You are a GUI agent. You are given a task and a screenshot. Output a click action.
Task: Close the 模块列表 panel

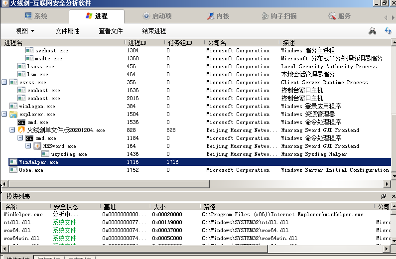[x=393, y=196]
